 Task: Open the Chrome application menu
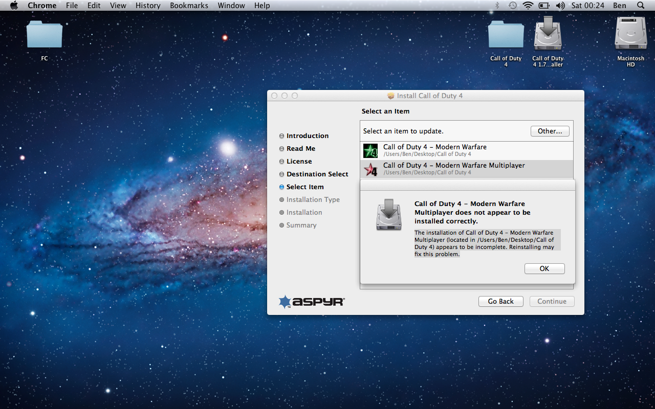[42, 6]
